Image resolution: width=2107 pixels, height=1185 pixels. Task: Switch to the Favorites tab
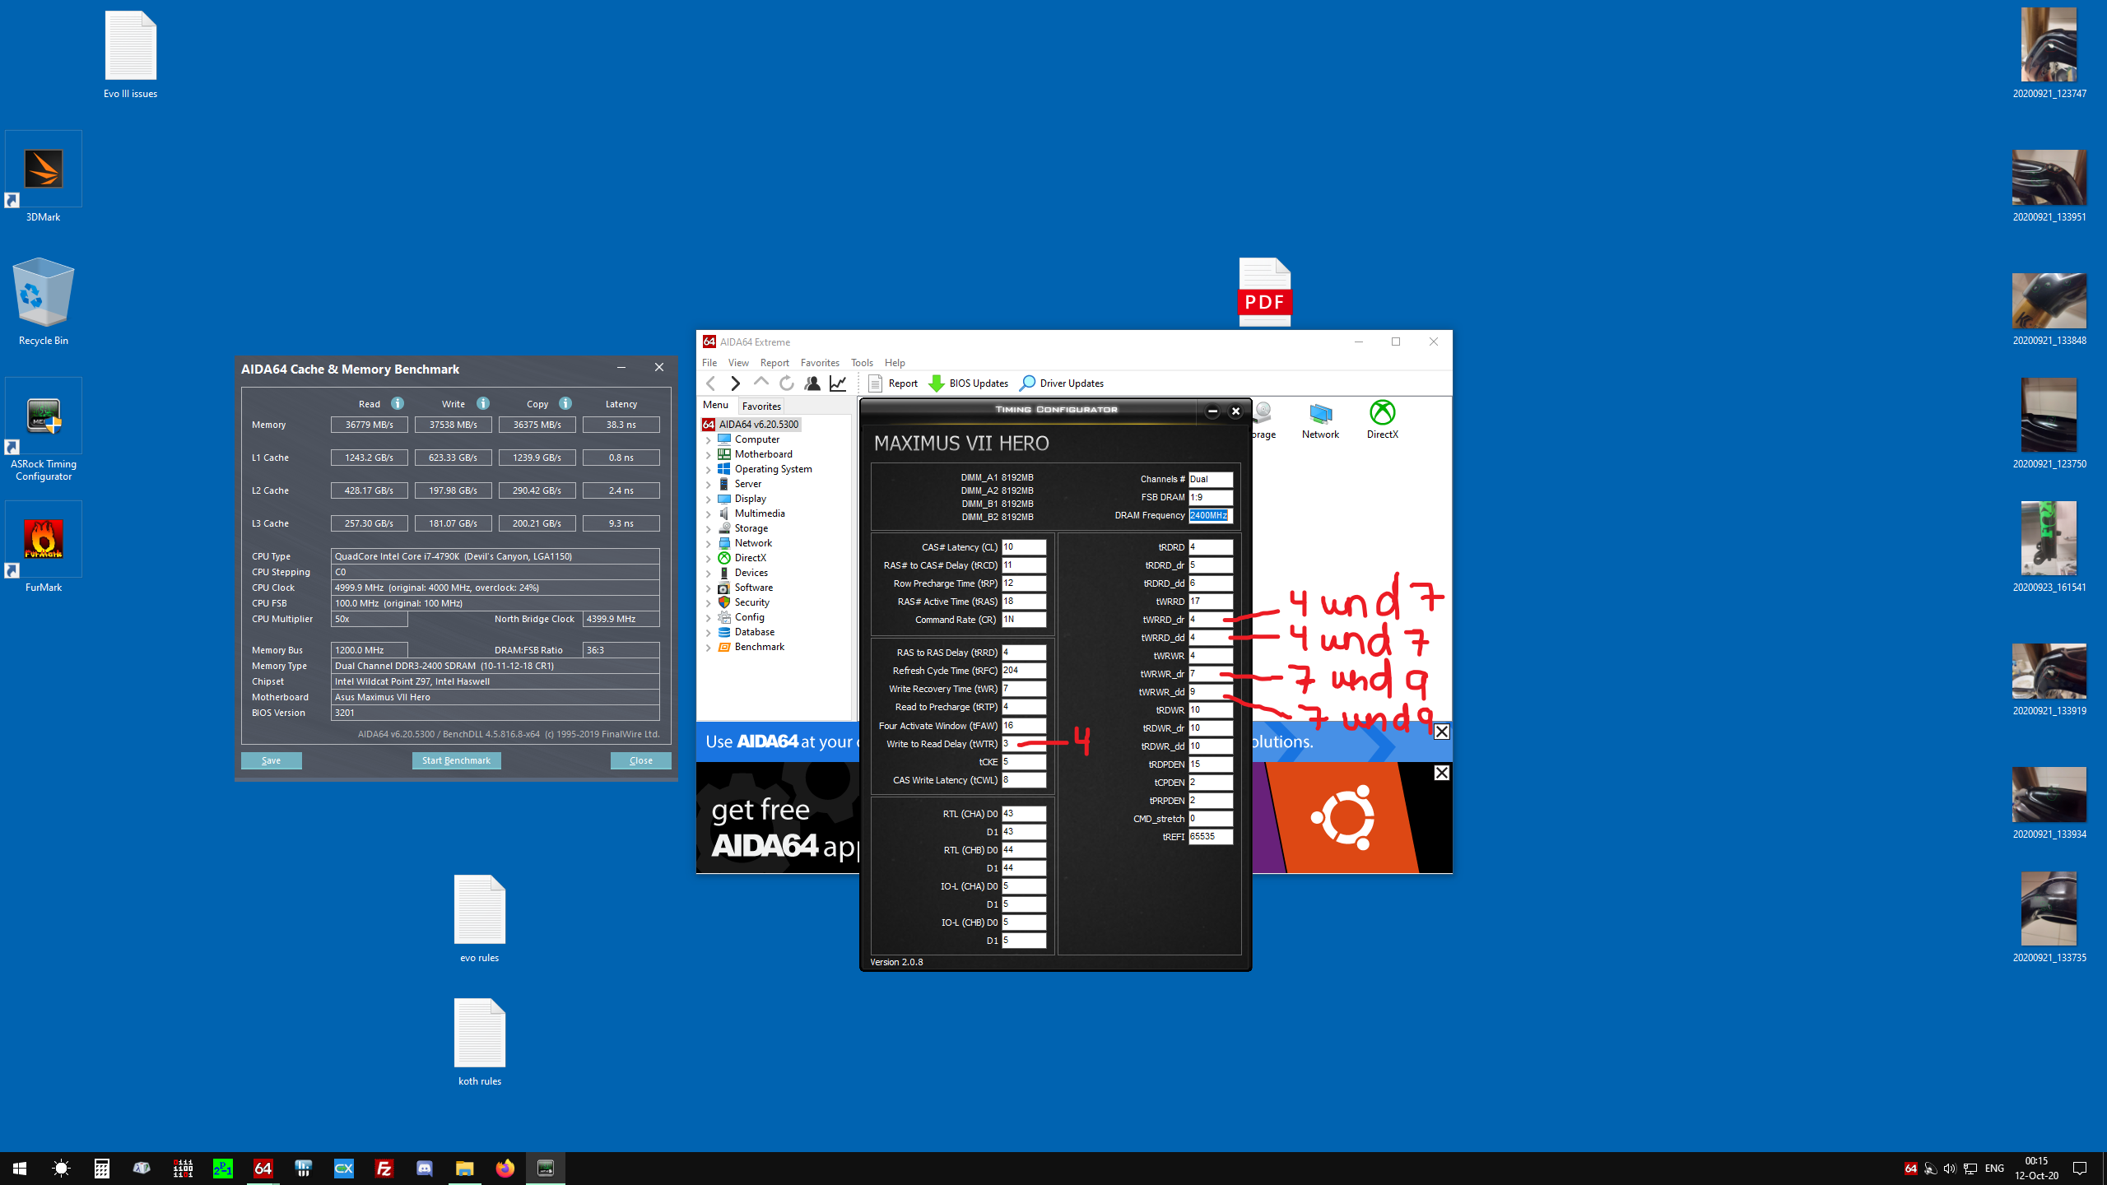click(x=761, y=407)
